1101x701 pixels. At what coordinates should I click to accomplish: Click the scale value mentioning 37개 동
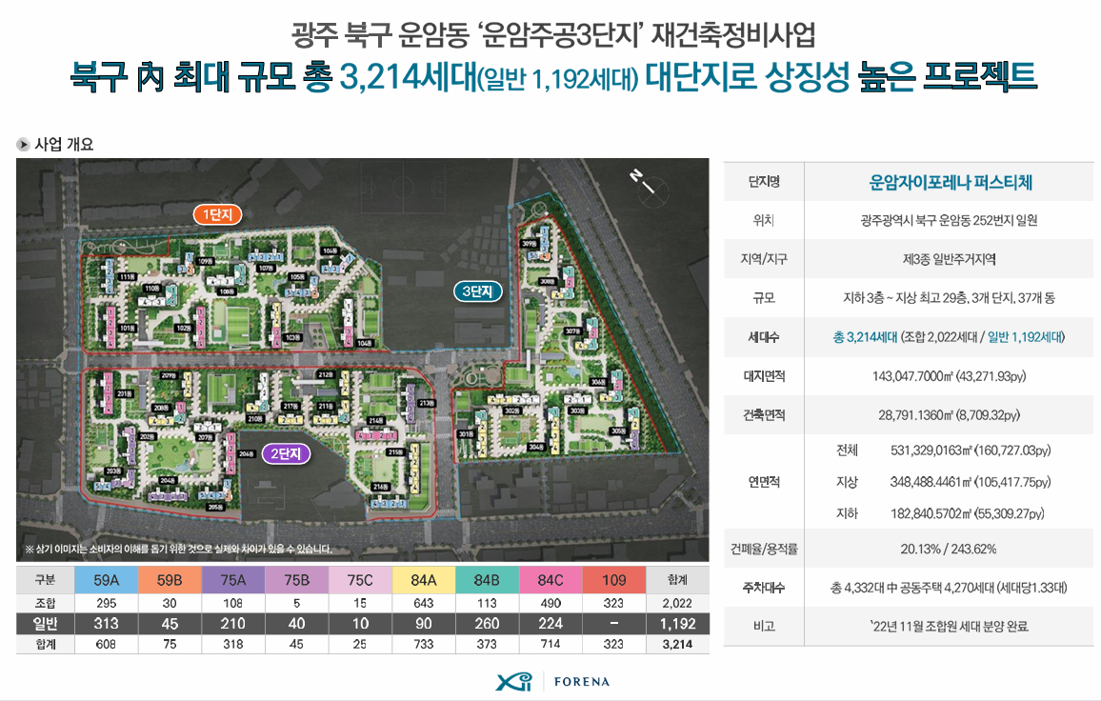pos(950,298)
